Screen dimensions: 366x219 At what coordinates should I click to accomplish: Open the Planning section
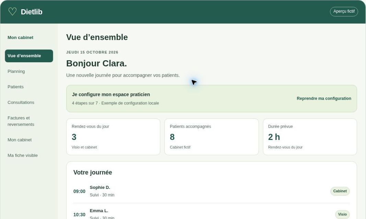click(16, 72)
